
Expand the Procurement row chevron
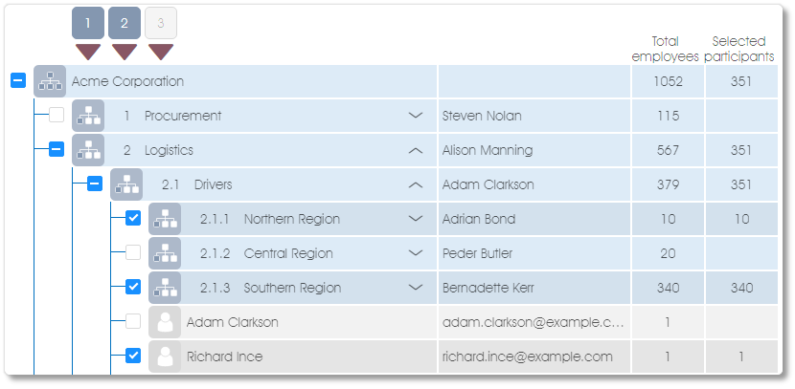pyautogui.click(x=416, y=116)
